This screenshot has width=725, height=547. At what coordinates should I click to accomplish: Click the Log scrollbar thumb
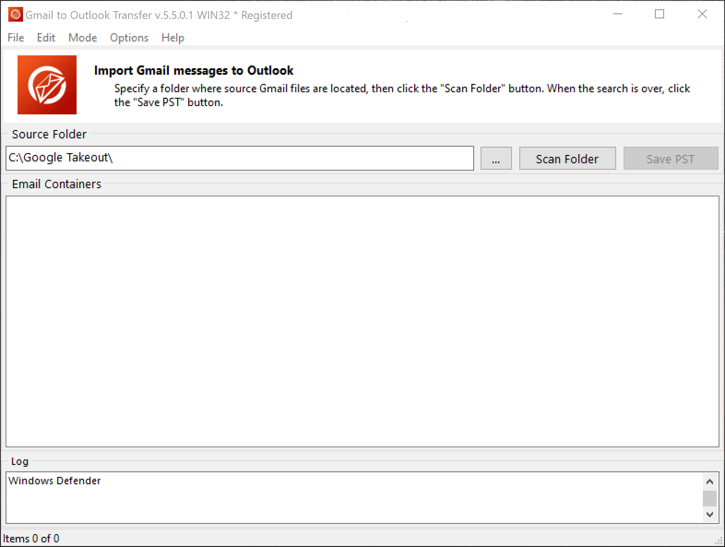tap(710, 499)
